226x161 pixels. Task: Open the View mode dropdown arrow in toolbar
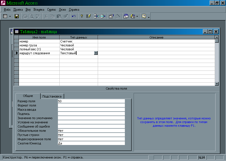[10, 16]
